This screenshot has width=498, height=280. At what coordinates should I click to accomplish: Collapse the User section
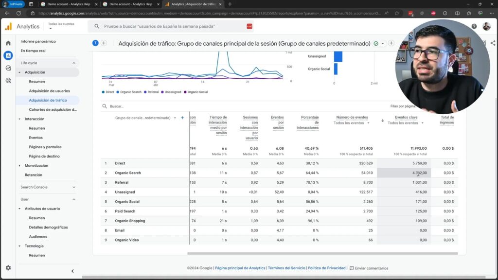[x=74, y=199]
